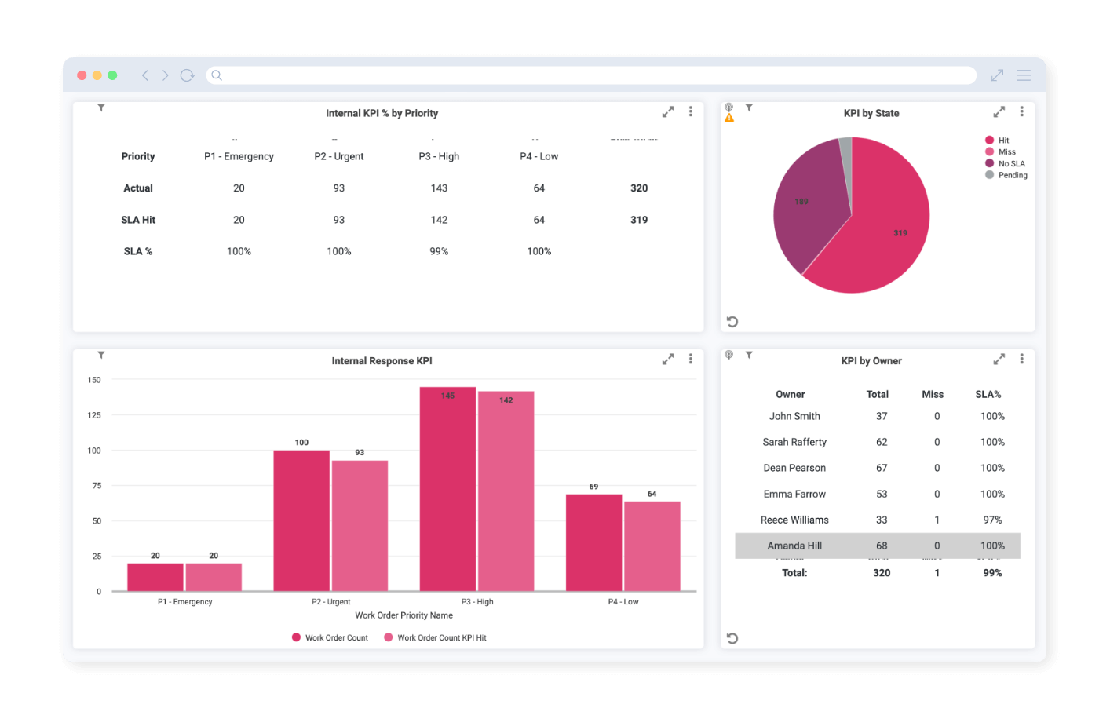This screenshot has height=719, width=1110.
Task: Click filter icon on Internal KPI % by Priority
Action: pyautogui.click(x=101, y=108)
